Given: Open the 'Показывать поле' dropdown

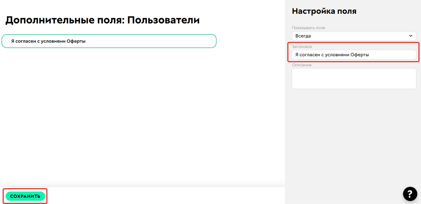Looking at the screenshot, I should tap(354, 36).
